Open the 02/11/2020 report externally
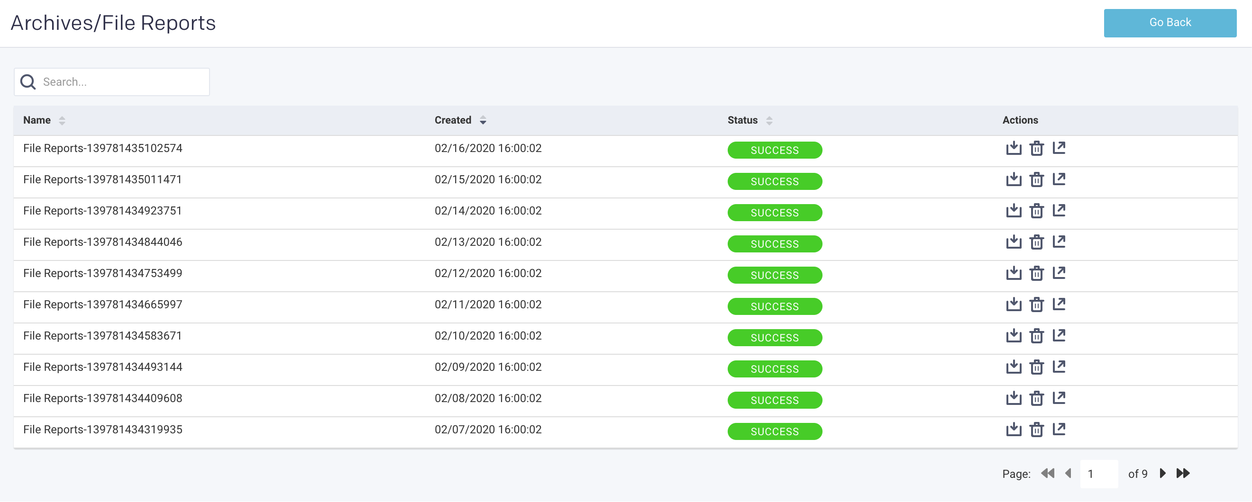The image size is (1252, 502). pyautogui.click(x=1059, y=304)
